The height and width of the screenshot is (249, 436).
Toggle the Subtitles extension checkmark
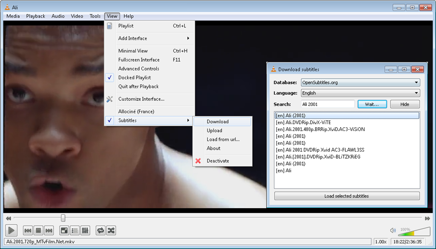tap(109, 120)
